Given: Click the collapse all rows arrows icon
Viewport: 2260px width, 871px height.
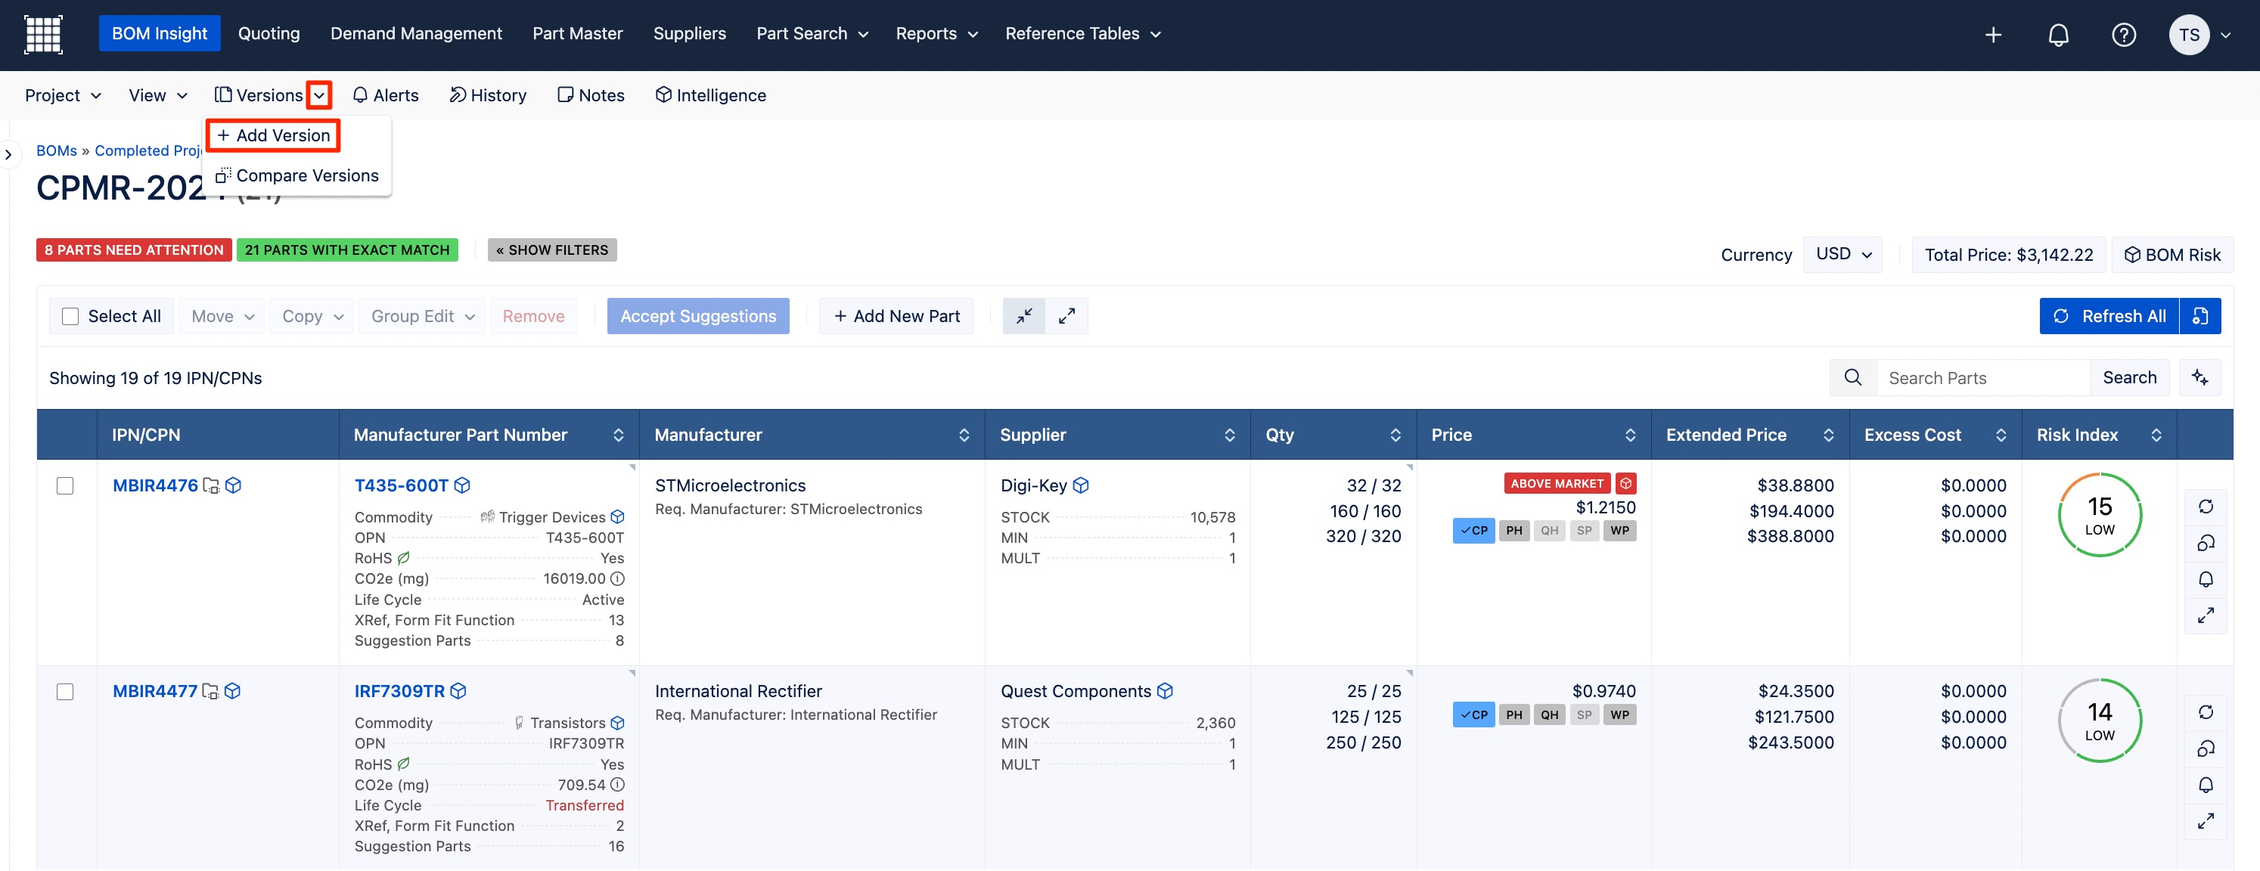Looking at the screenshot, I should click(1023, 317).
